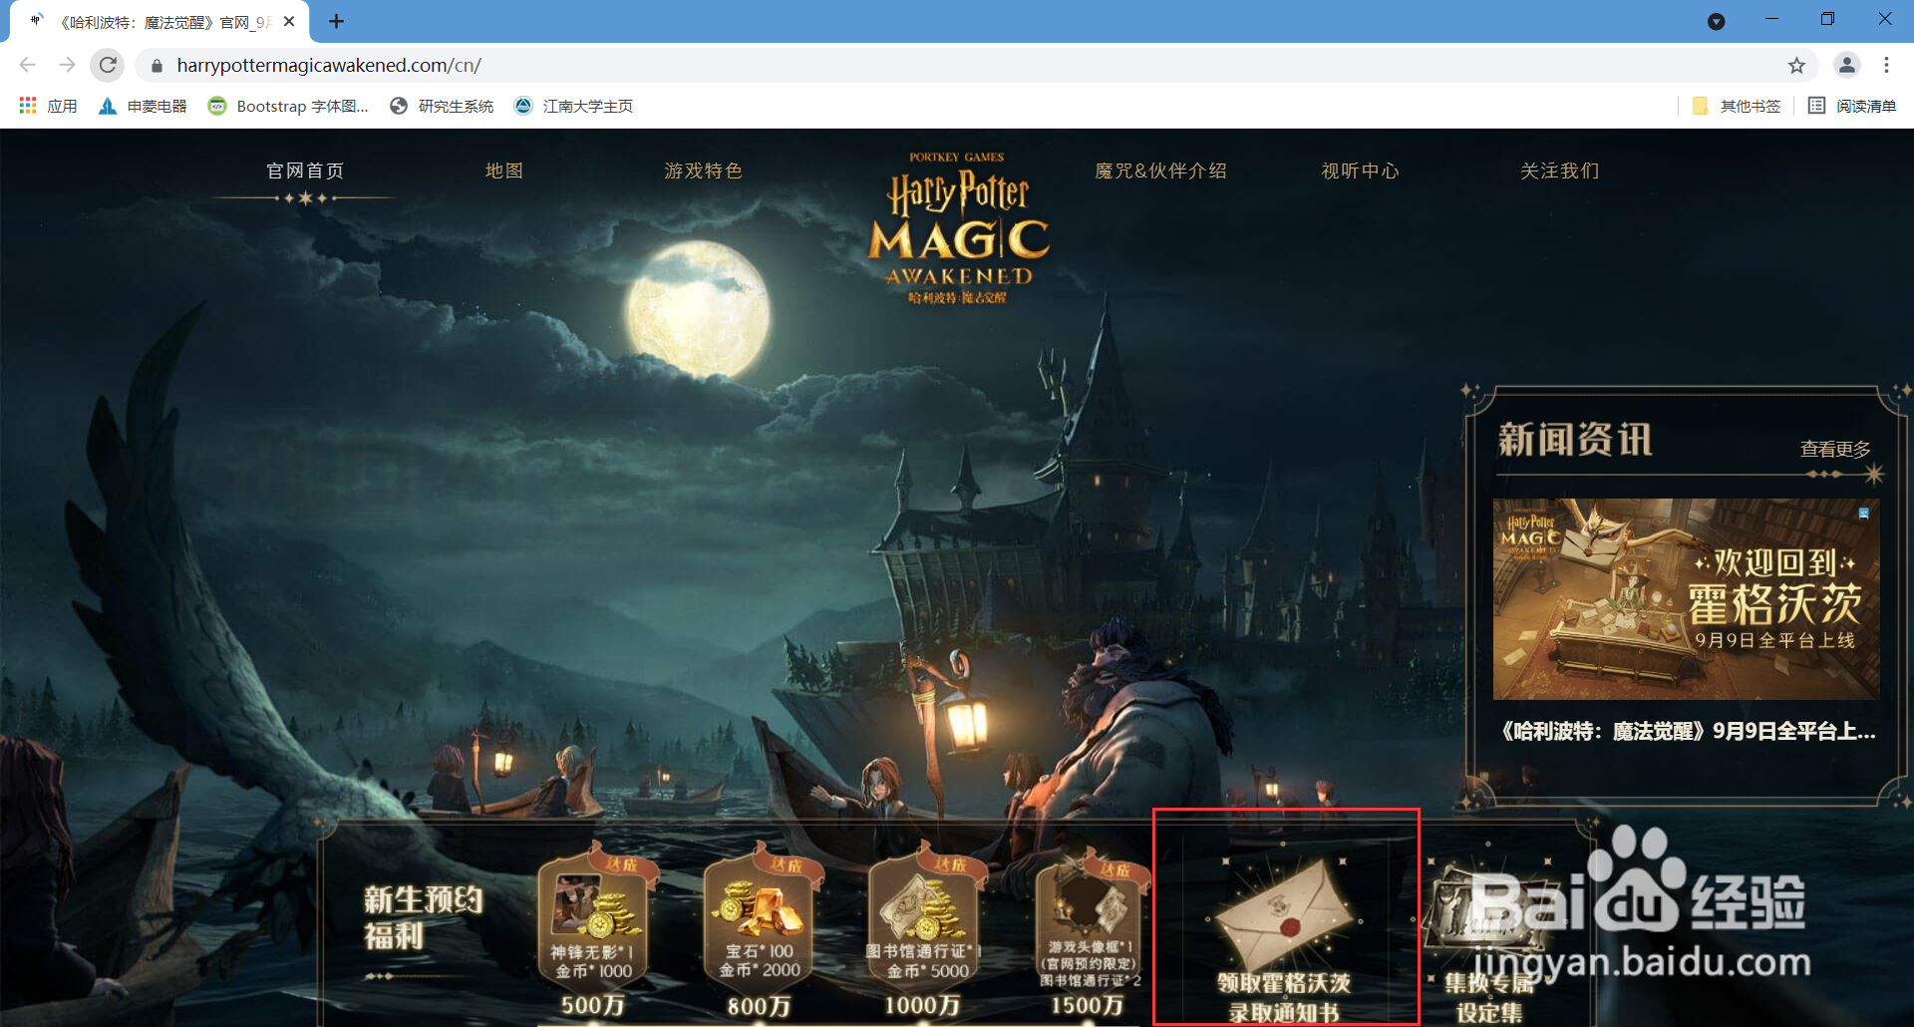Click the 新生预约福利 heading
Image resolution: width=1914 pixels, height=1027 pixels.
(x=423, y=918)
